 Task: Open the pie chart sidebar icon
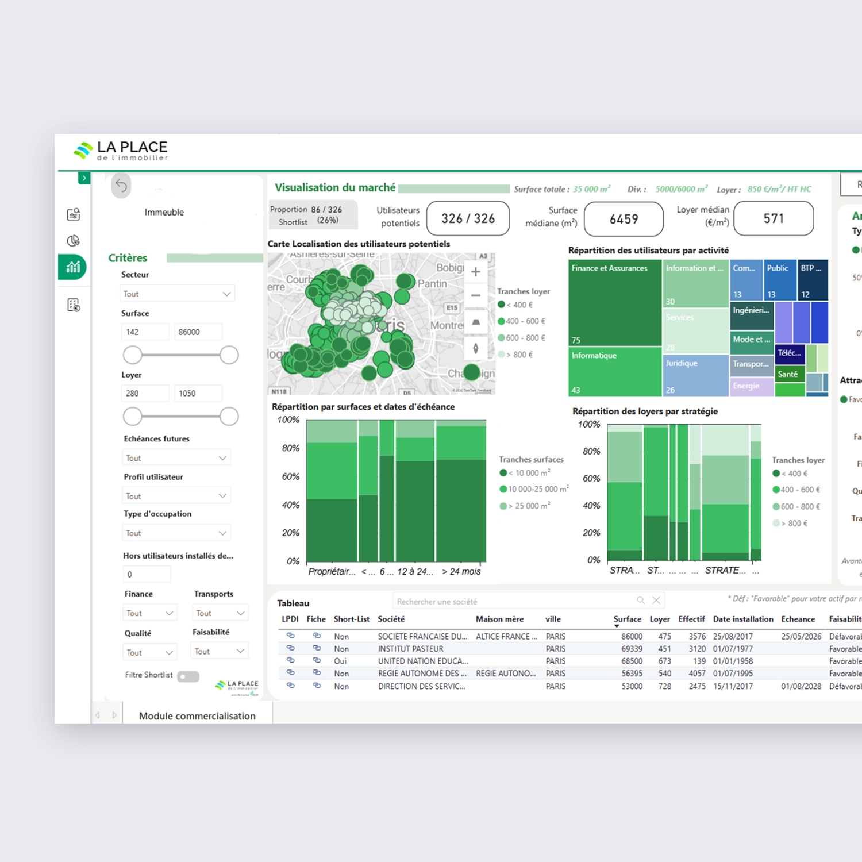click(74, 241)
